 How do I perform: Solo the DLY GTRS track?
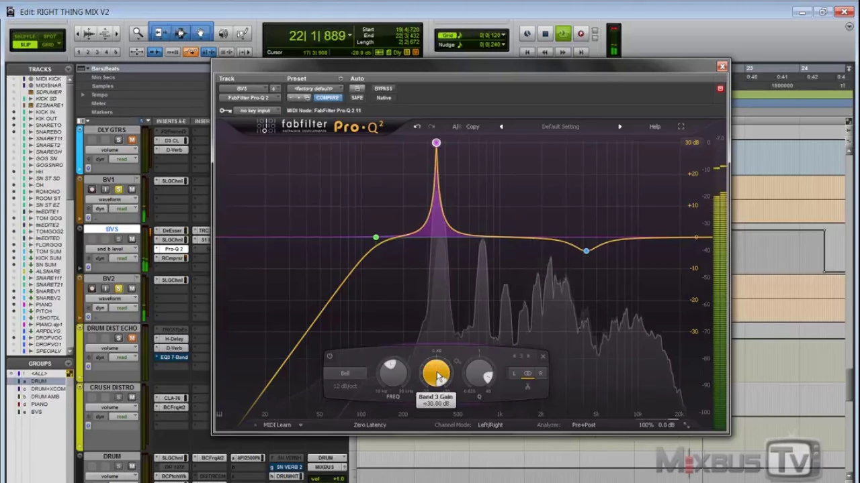(x=118, y=140)
